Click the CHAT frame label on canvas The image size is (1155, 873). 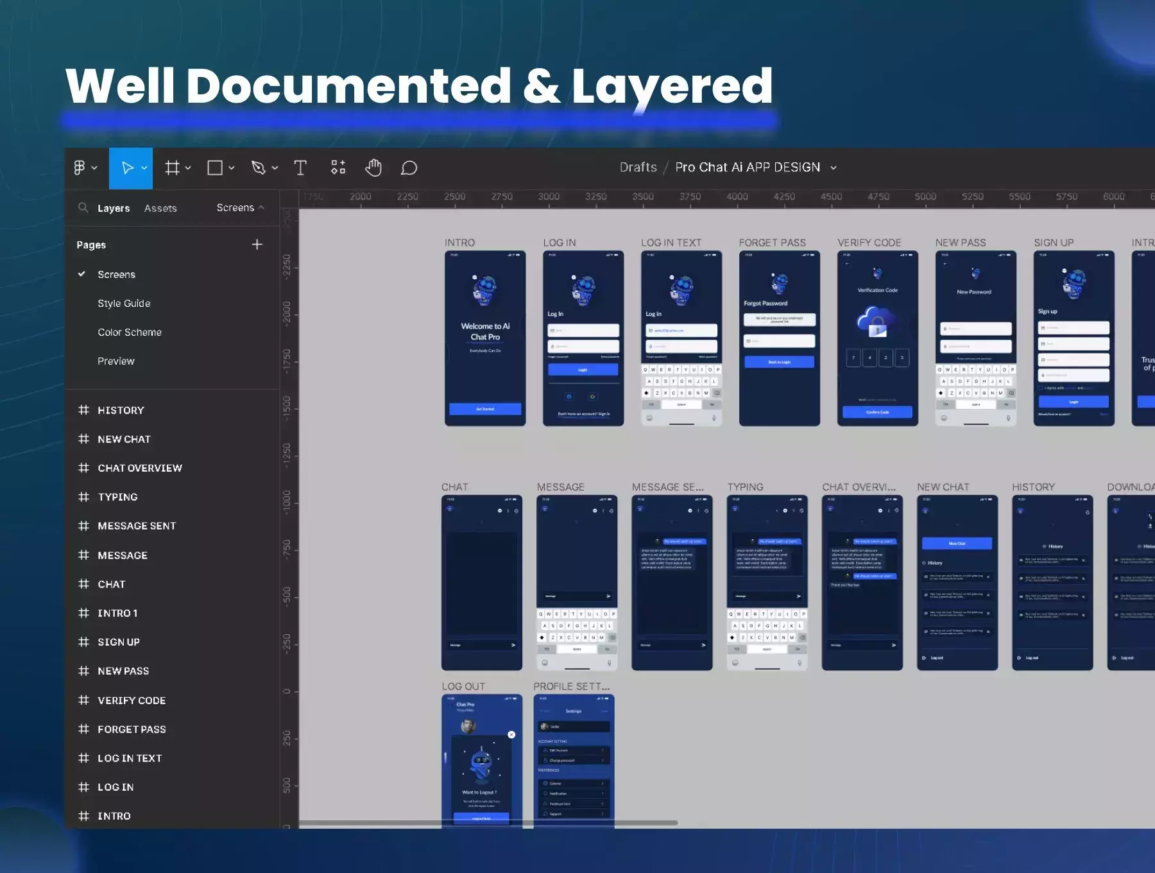pyautogui.click(x=454, y=487)
